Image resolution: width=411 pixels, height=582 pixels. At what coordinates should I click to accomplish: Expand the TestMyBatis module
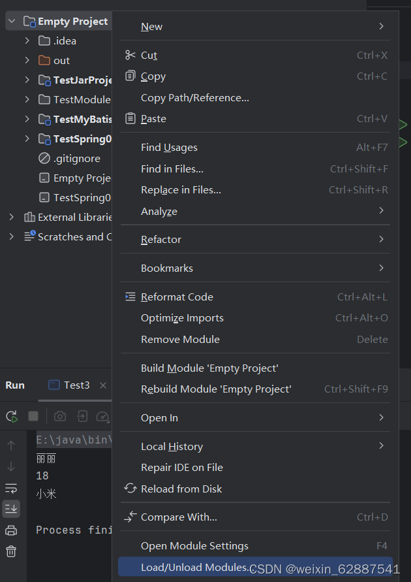pos(26,119)
